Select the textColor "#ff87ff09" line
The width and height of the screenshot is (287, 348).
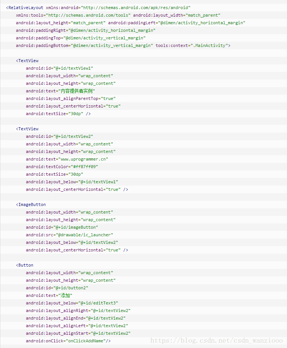(x=62, y=167)
